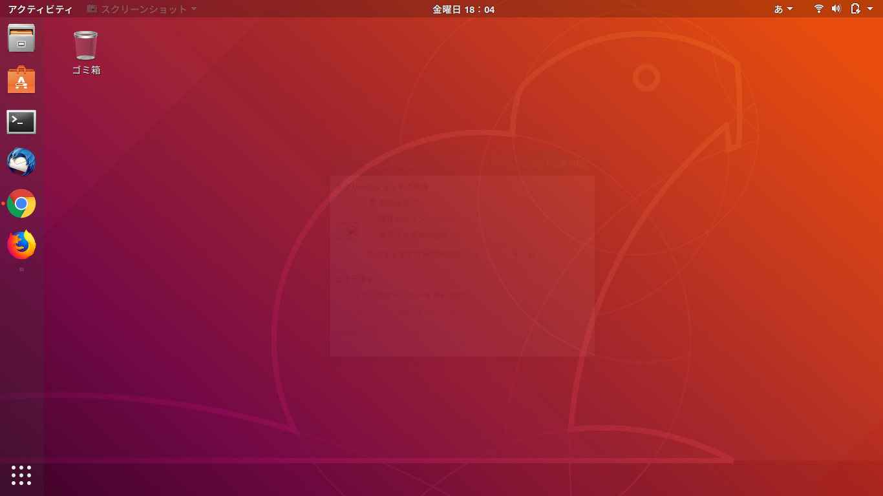Screen dimensions: 883x496
Task: Select the 現在のウィンドウ radio option
Action: 412,219
